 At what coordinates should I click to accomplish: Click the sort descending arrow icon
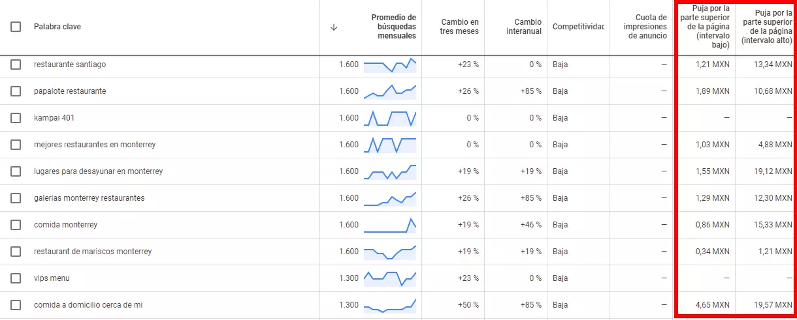[x=334, y=27]
